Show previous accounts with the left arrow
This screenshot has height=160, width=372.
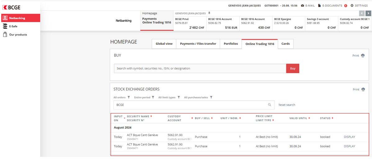pyautogui.click(x=362, y=13)
